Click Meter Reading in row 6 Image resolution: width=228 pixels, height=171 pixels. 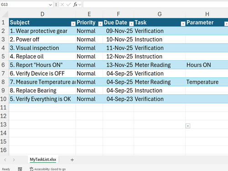(x=160, y=65)
